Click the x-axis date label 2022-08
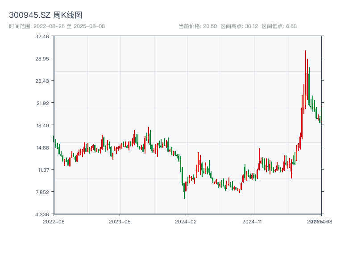The width and height of the screenshot is (357, 267). tap(54, 222)
